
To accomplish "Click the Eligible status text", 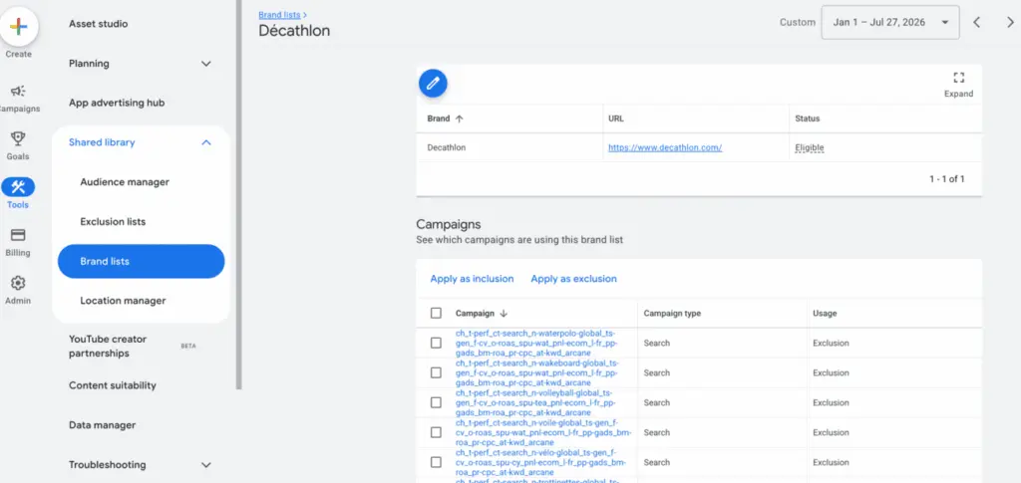I will tap(810, 147).
